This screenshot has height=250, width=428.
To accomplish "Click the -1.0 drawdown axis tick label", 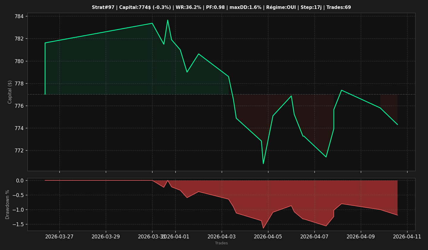I will [18, 210].
